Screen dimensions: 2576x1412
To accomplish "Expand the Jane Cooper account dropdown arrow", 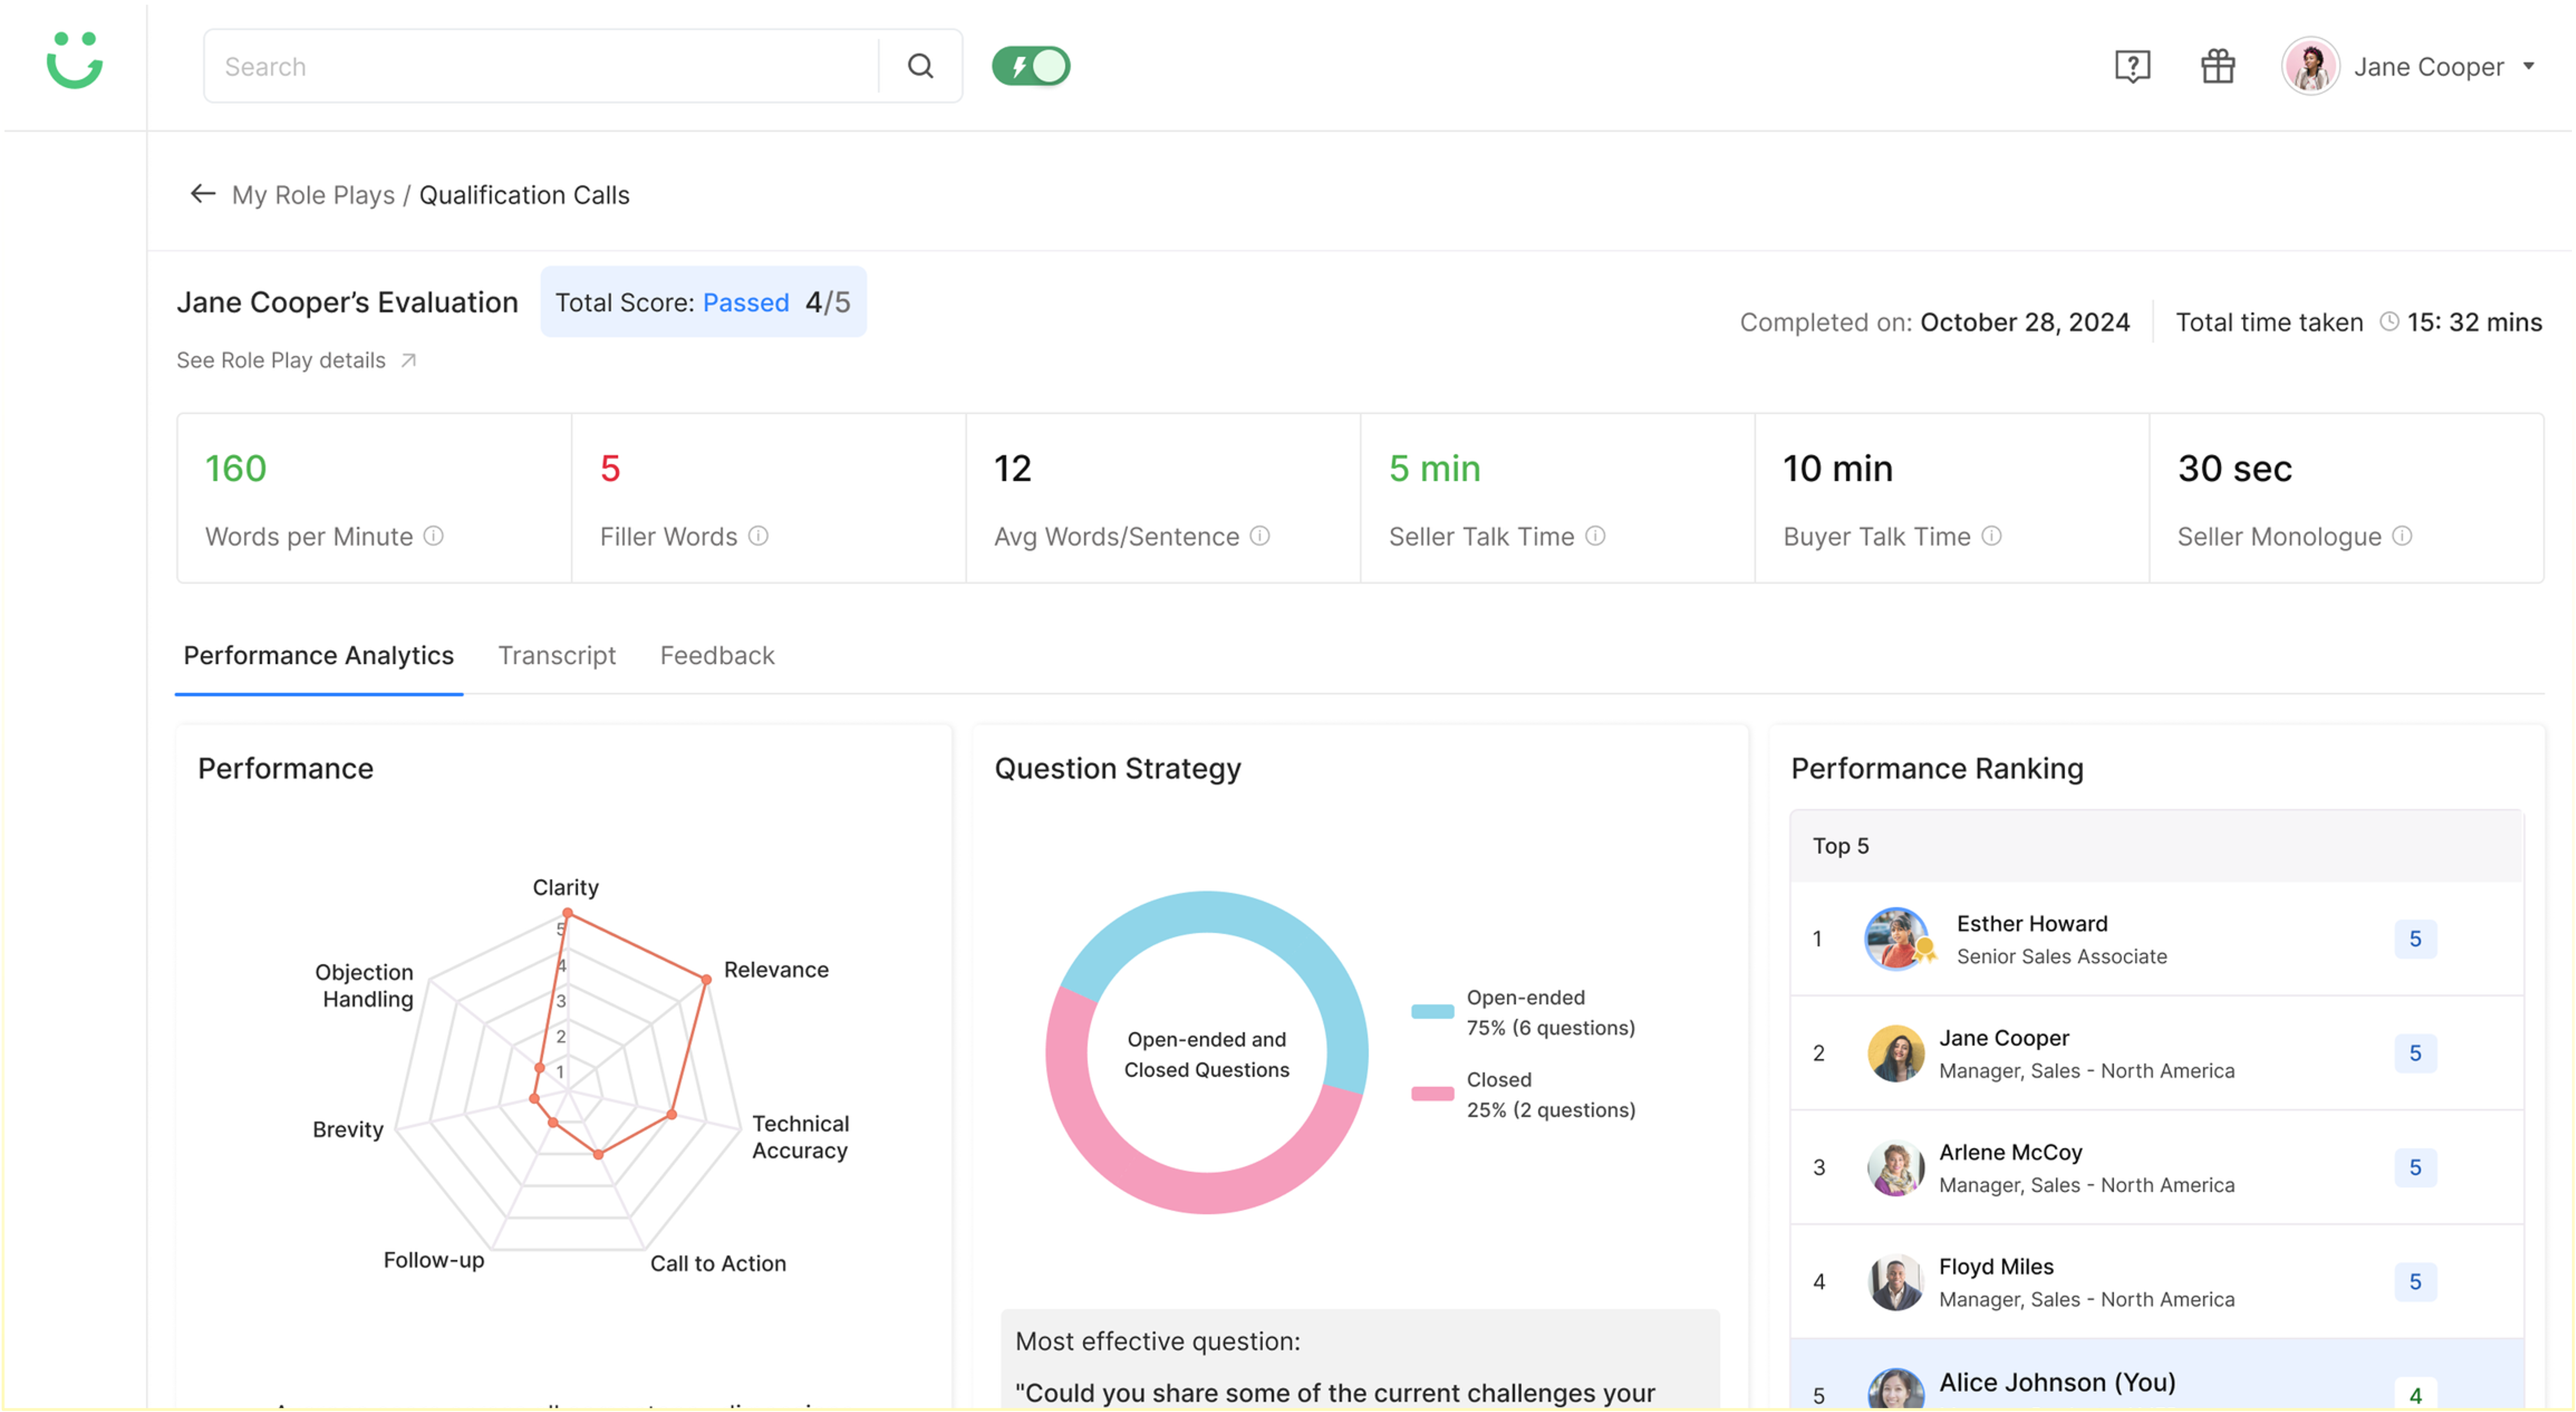I will (2529, 66).
